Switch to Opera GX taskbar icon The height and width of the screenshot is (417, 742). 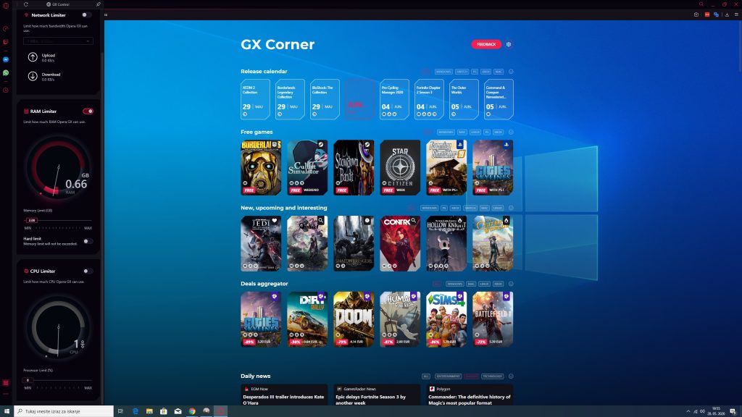pyautogui.click(x=220, y=411)
